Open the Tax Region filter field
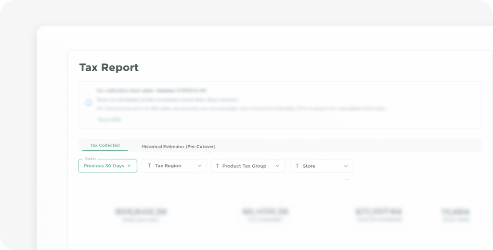The width and height of the screenshot is (493, 250). [174, 166]
